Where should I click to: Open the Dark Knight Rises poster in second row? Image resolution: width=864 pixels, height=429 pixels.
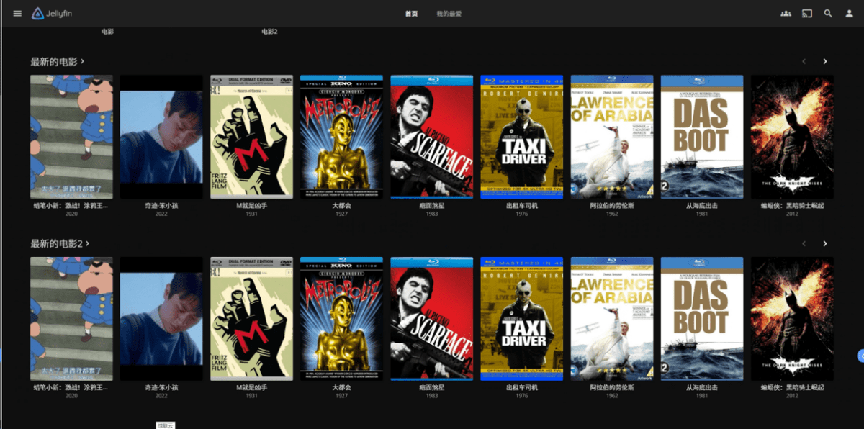pyautogui.click(x=792, y=319)
